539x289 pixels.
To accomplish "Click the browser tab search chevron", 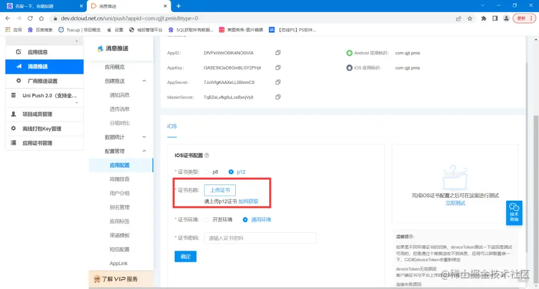I will (x=483, y=6).
